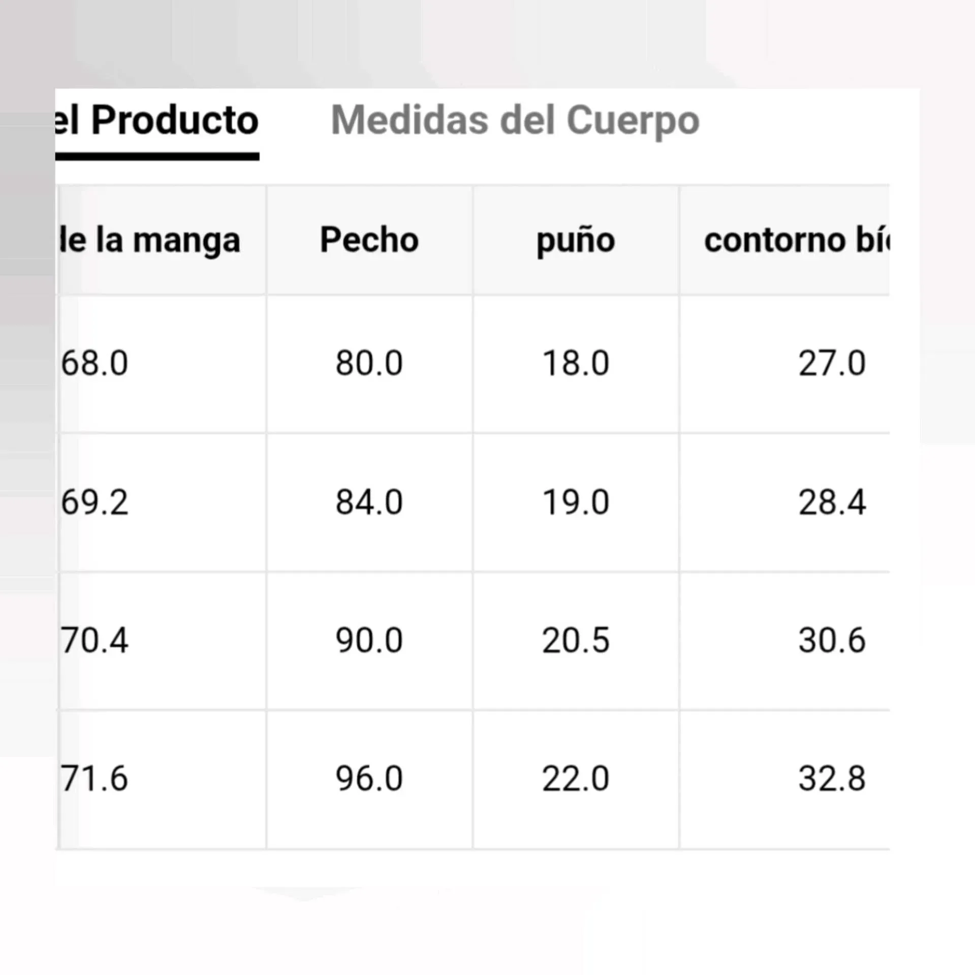Select the 19.0 cuff cell
Viewport: 975px width, 975px height.
(x=576, y=502)
